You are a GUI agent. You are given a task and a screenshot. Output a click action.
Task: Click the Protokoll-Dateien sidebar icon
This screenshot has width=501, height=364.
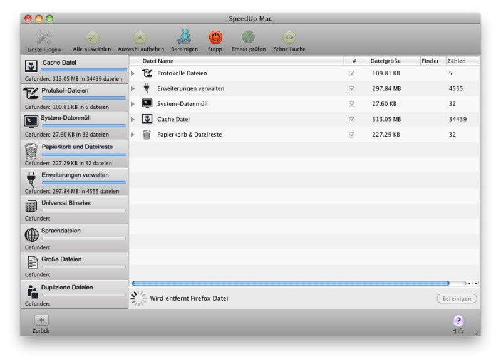31,93
